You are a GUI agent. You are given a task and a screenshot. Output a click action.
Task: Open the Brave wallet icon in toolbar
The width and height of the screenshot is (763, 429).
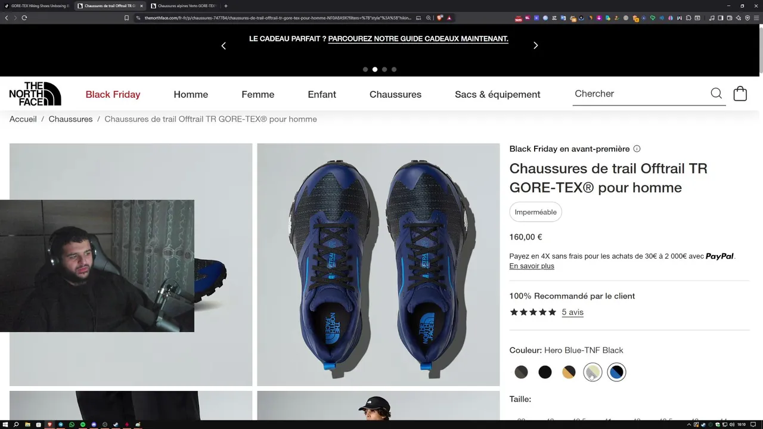pos(730,18)
